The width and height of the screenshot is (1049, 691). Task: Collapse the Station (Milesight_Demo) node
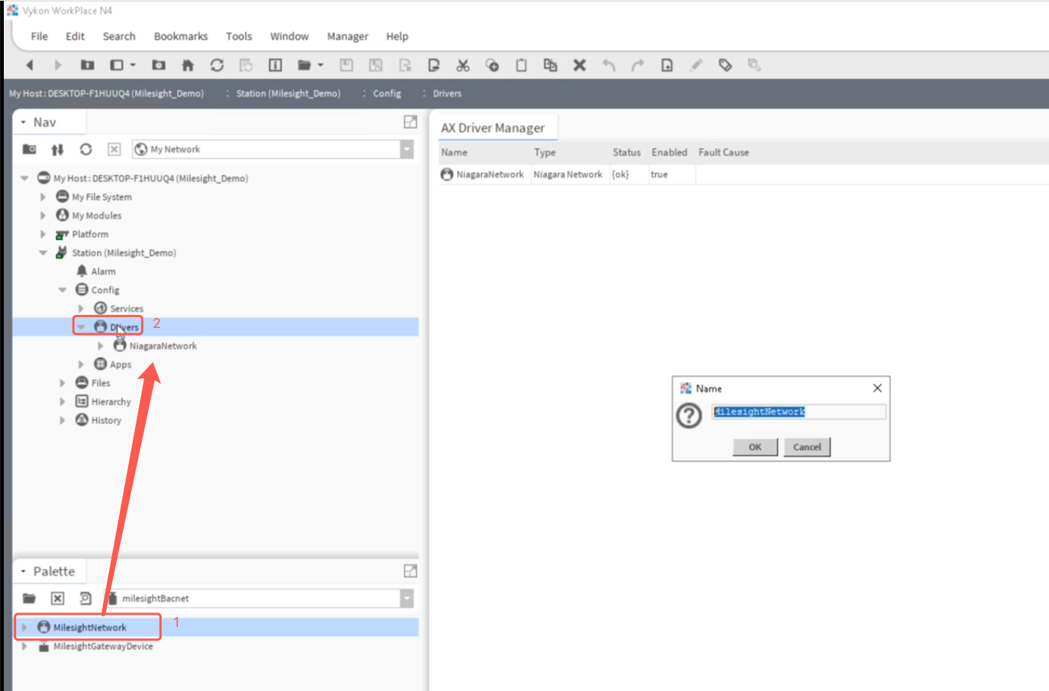point(43,252)
